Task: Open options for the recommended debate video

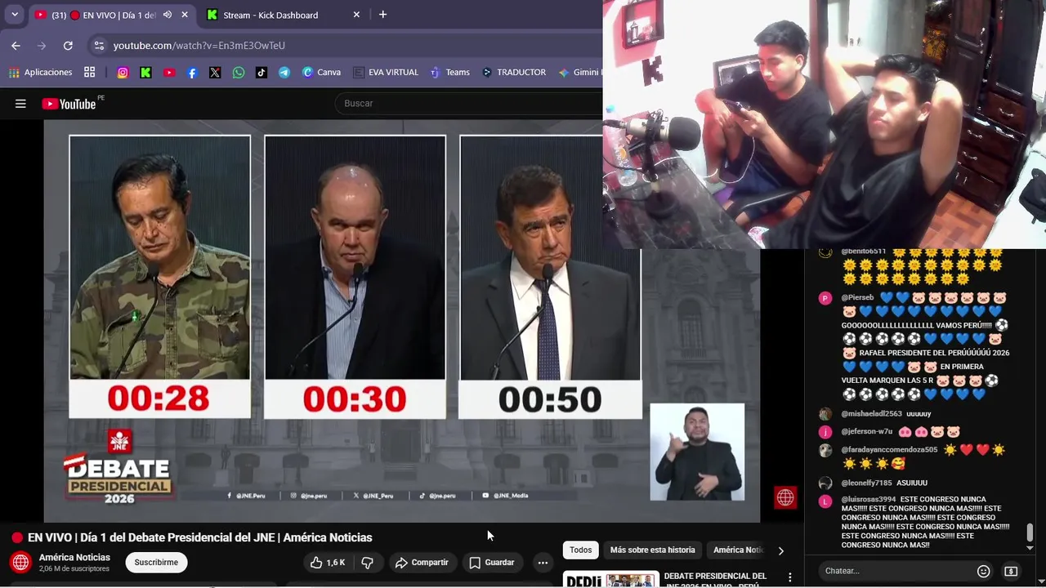Action: click(x=789, y=577)
